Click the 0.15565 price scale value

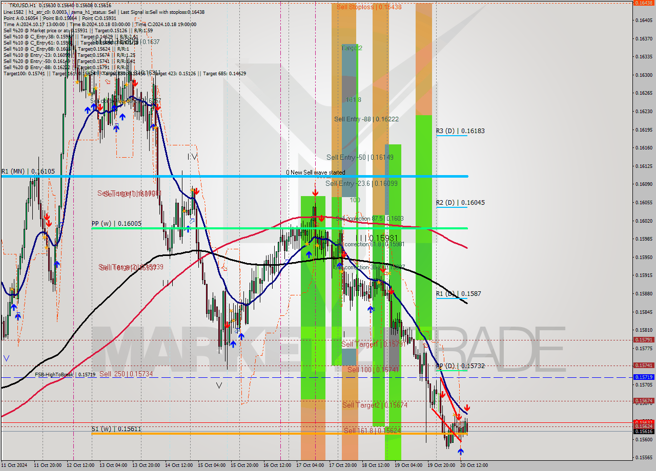click(x=643, y=458)
